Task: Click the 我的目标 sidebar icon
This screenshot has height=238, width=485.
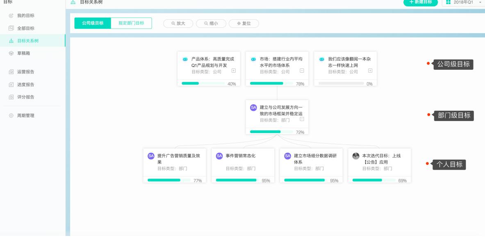Action: [x=11, y=16]
